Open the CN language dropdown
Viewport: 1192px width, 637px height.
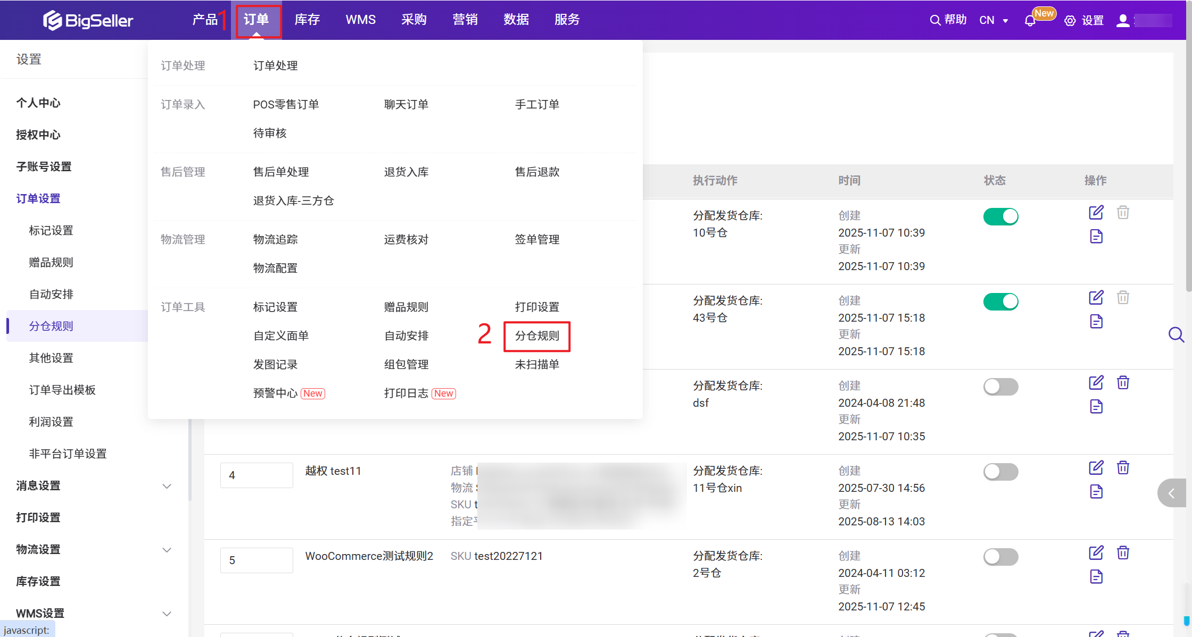tap(994, 20)
